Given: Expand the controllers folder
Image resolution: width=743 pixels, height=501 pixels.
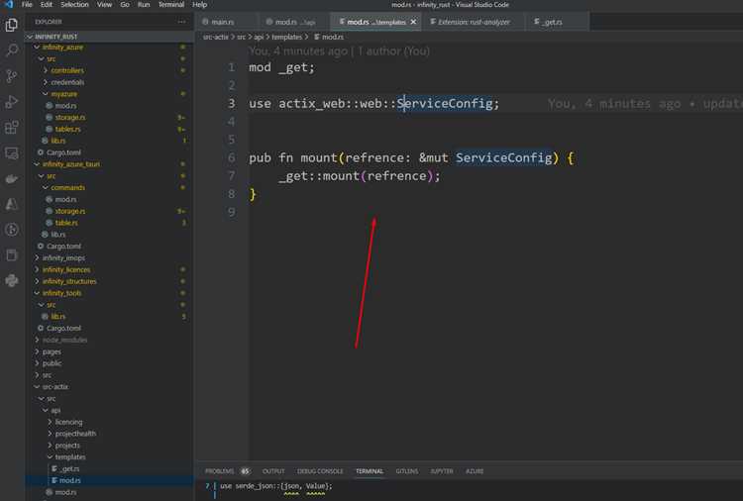Looking at the screenshot, I should point(46,70).
